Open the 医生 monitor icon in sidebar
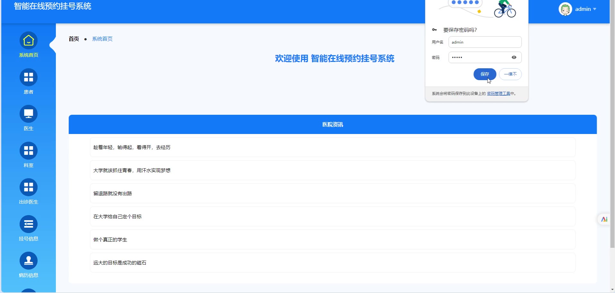 coord(29,114)
